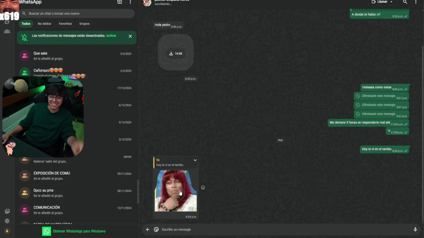424x238 pixels.
Task: Select the No leídos filter tab
Action: (x=44, y=24)
